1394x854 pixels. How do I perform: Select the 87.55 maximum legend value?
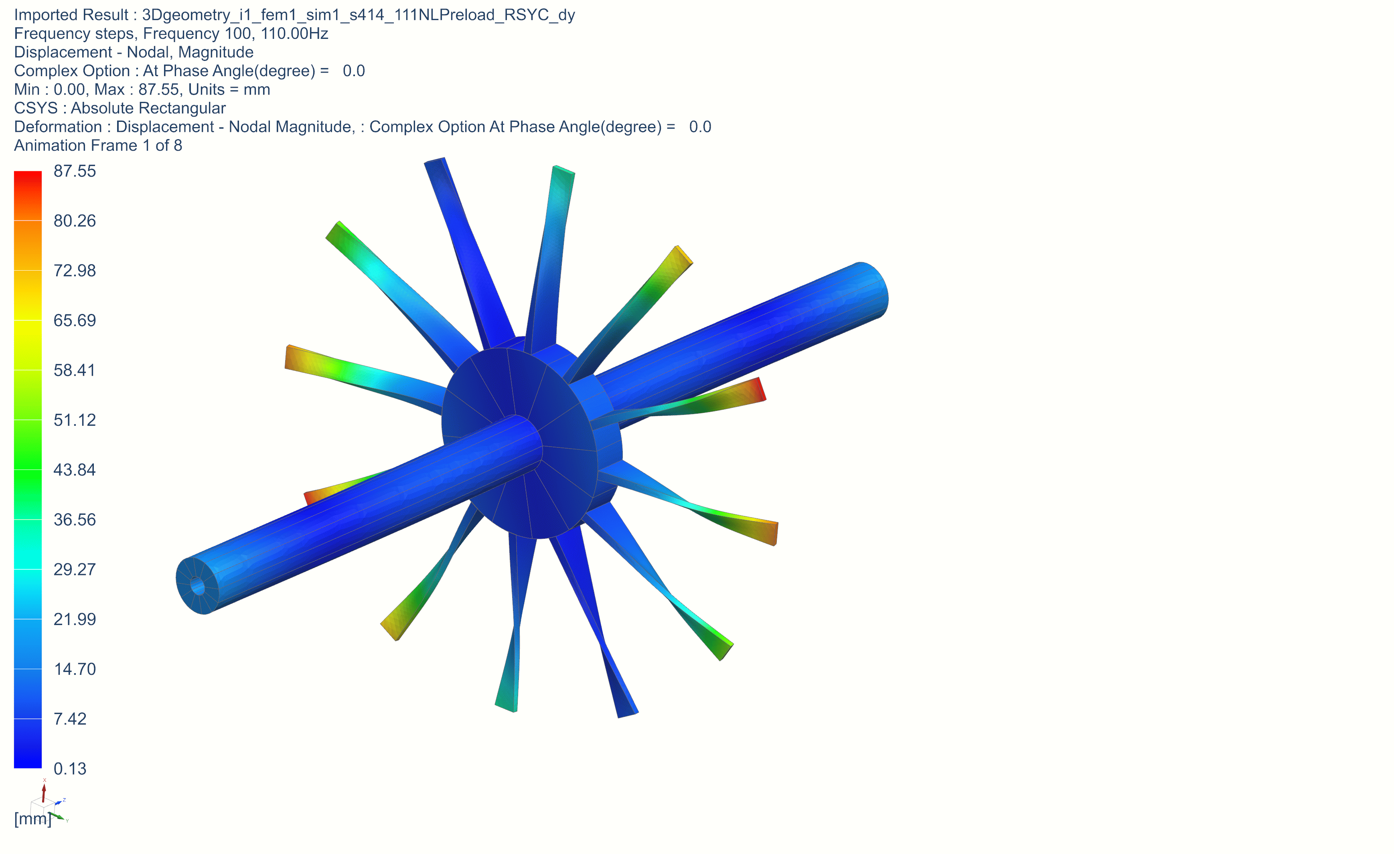pos(75,171)
